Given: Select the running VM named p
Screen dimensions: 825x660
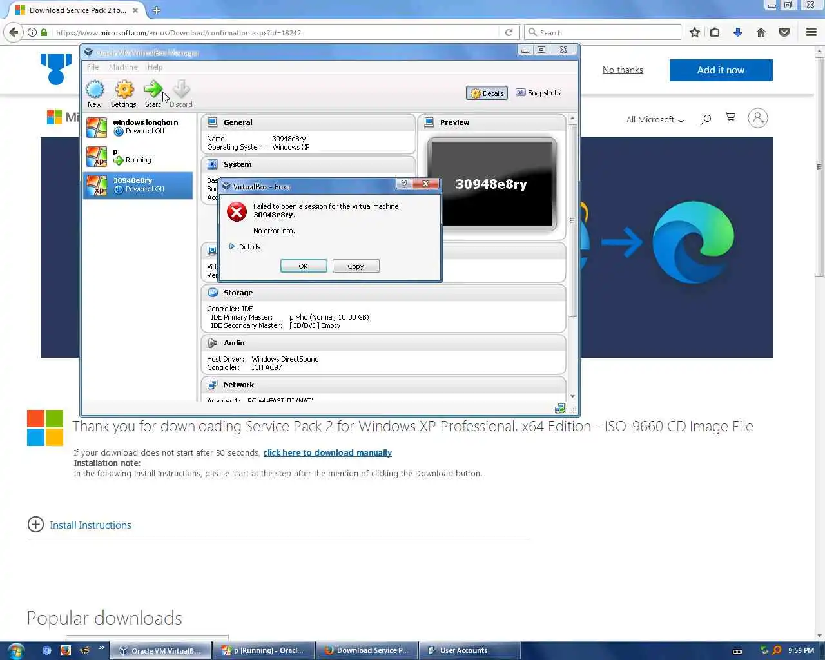Looking at the screenshot, I should click(x=138, y=156).
